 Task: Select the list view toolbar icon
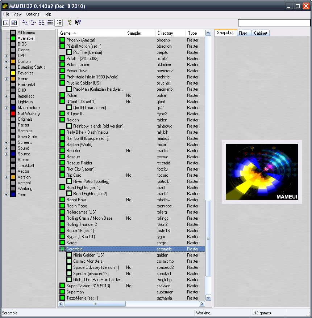pyautogui.click(x=42, y=23)
